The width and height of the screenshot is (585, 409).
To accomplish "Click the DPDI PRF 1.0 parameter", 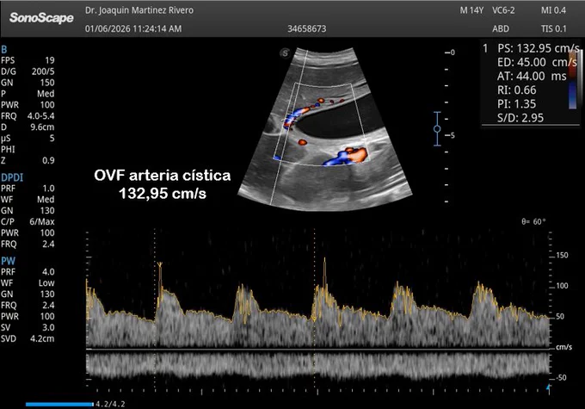I will pyautogui.click(x=28, y=189).
